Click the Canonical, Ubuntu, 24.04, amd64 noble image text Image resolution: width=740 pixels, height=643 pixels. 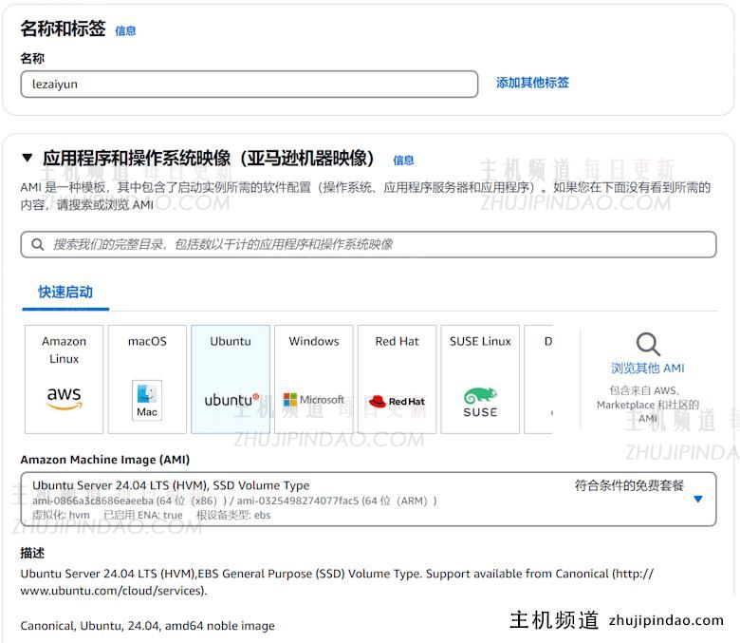pos(148,626)
